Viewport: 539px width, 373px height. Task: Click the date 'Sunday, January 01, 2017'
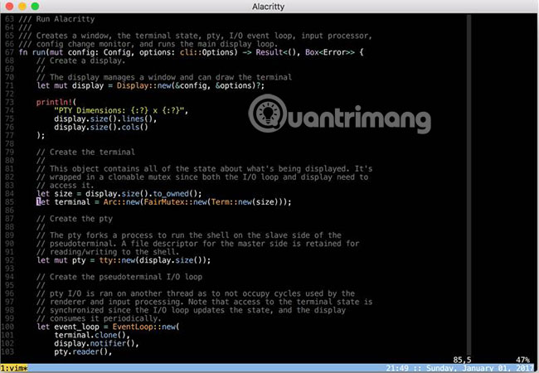[480, 368]
